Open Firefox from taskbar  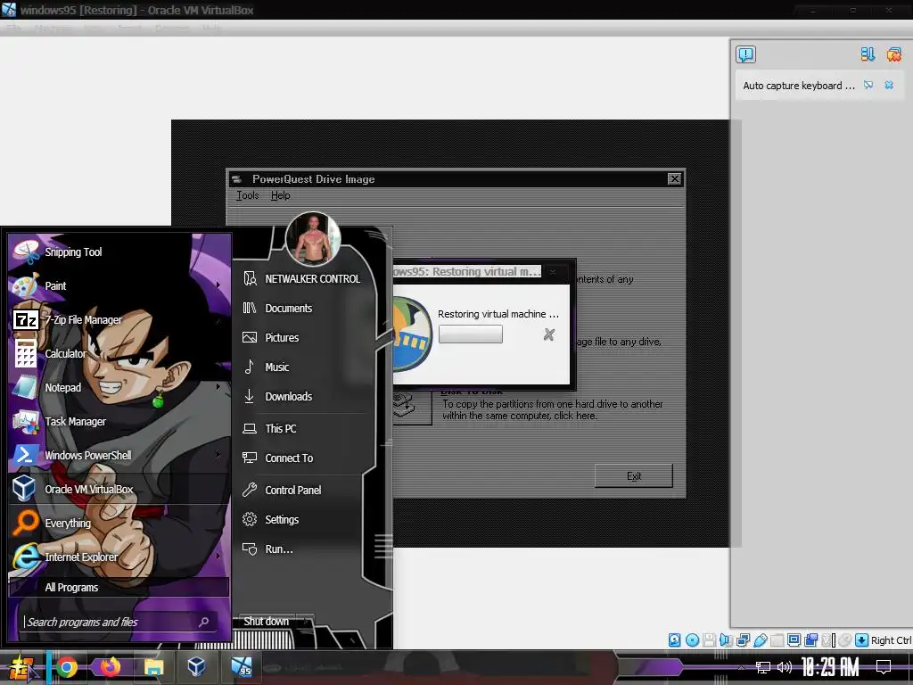pyautogui.click(x=110, y=666)
